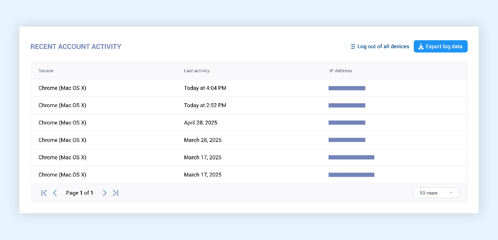
Task: Click hidden IP address of first row
Action: pyautogui.click(x=347, y=88)
